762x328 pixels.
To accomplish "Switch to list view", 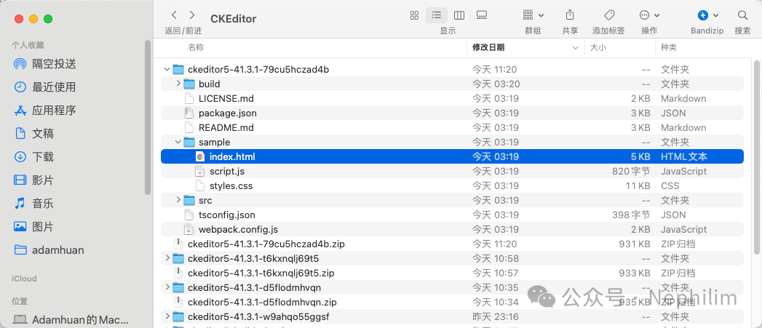I will tap(437, 15).
